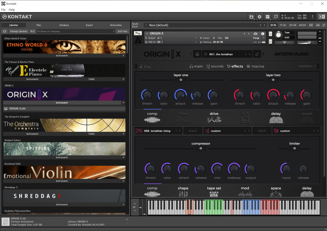Click the Tune knob

click(278, 35)
